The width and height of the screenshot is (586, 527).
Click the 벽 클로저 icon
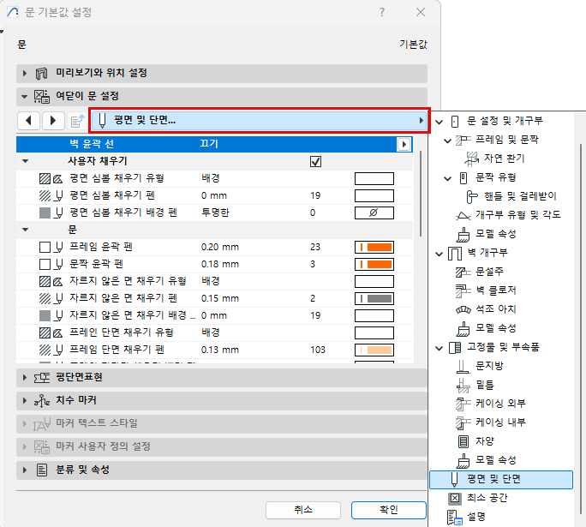tap(463, 290)
